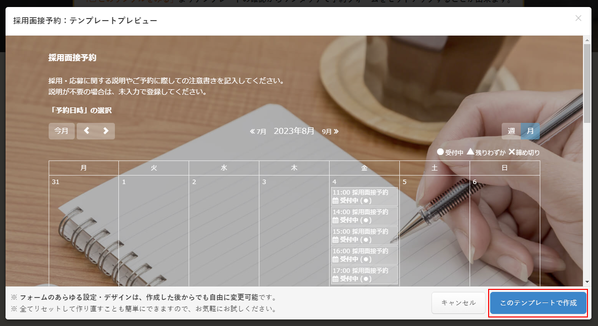
Task: Click the previous month arrow icon
Action: [x=86, y=131]
